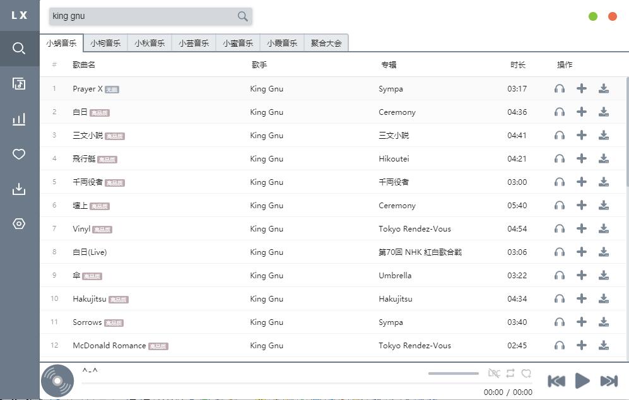Switch to the 小秋音乐 source tab
The image size is (629, 400).
150,44
